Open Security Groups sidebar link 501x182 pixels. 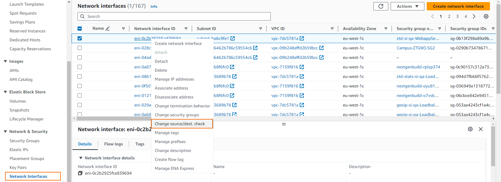pyautogui.click(x=24, y=141)
